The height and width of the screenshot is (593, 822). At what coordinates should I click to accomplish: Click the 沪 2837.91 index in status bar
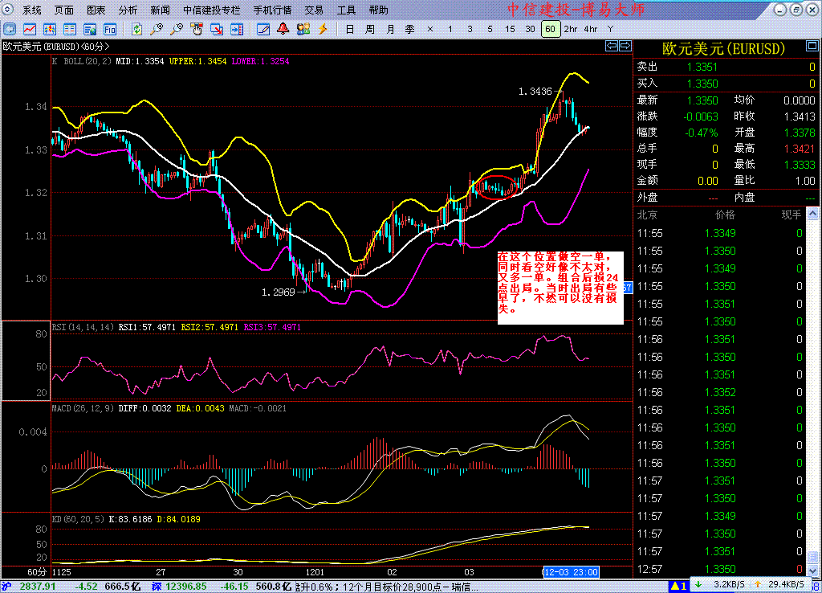[x=28, y=587]
